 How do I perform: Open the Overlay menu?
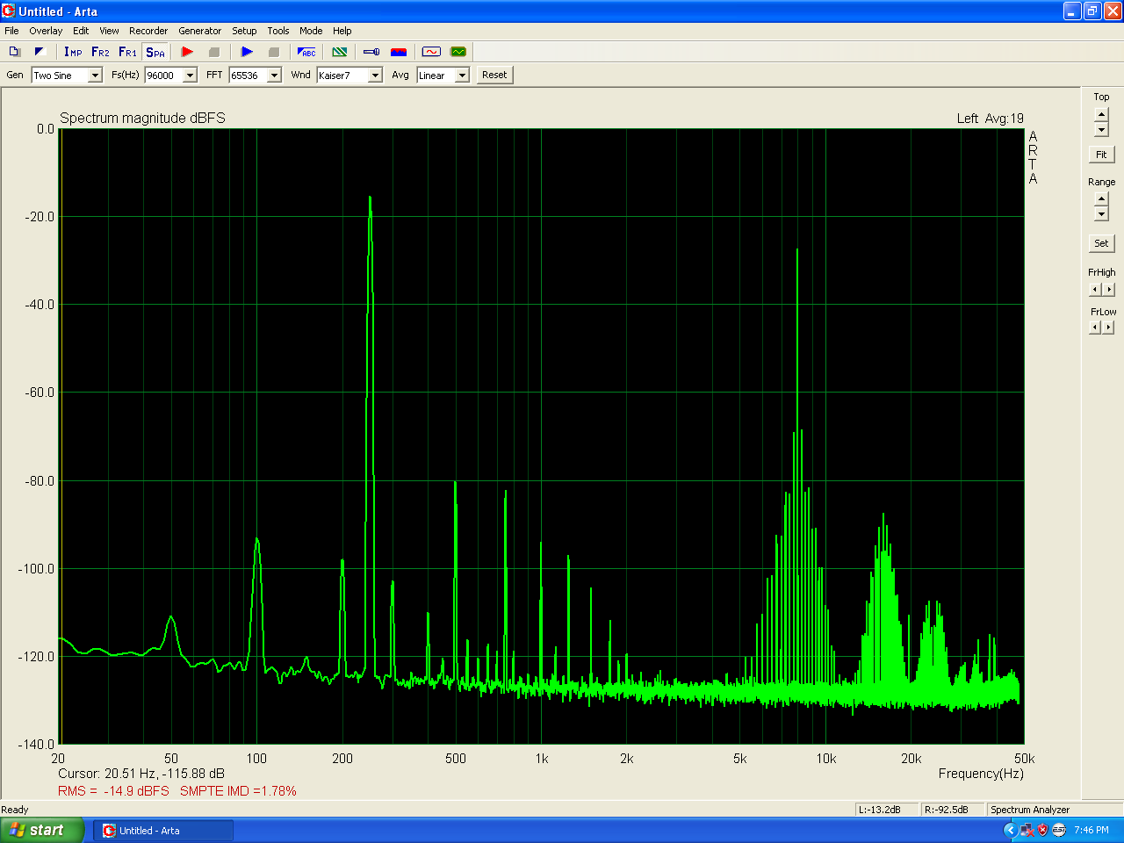coord(46,31)
